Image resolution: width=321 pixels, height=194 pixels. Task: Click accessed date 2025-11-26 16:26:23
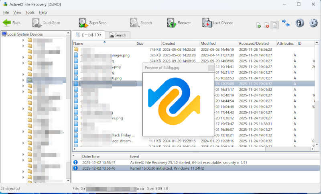coord(256,49)
